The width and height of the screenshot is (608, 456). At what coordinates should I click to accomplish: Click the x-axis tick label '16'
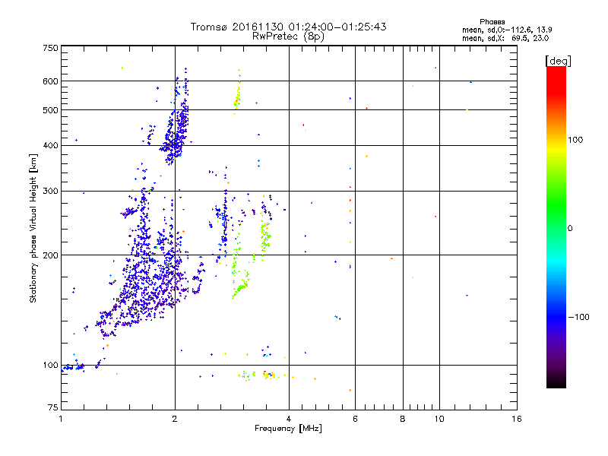coord(517,419)
